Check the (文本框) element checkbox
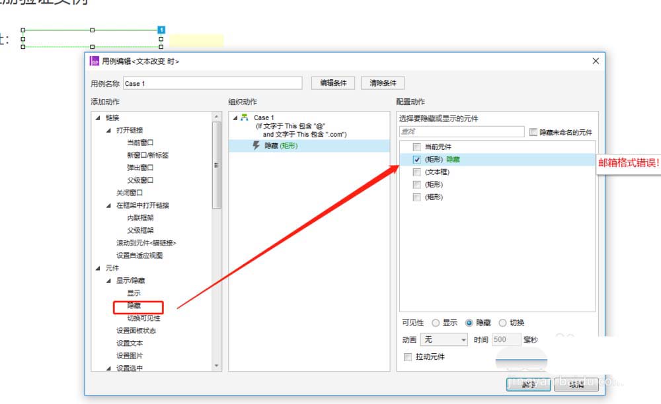This screenshot has width=661, height=404. point(416,171)
